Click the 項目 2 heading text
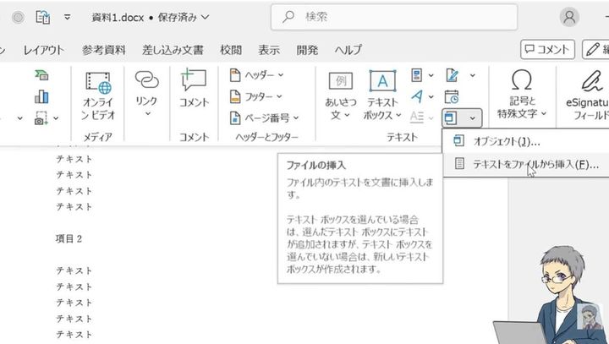 click(69, 239)
